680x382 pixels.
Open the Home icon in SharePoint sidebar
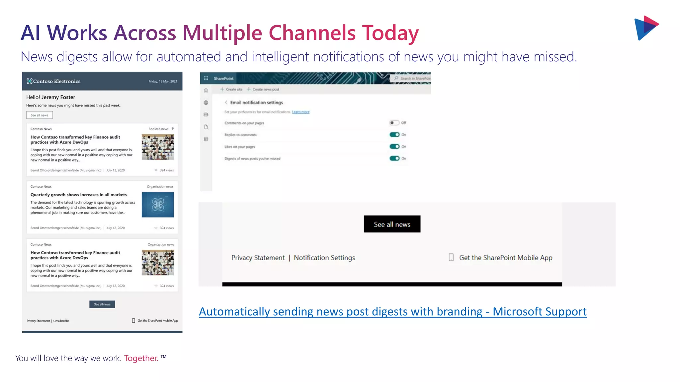coord(206,91)
